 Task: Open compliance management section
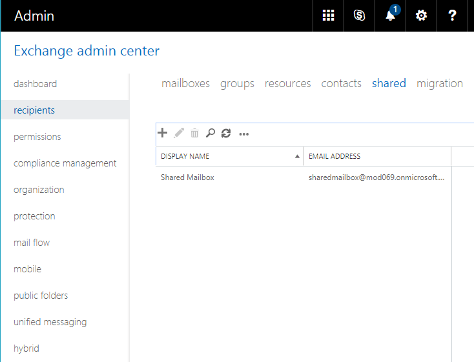click(x=65, y=163)
